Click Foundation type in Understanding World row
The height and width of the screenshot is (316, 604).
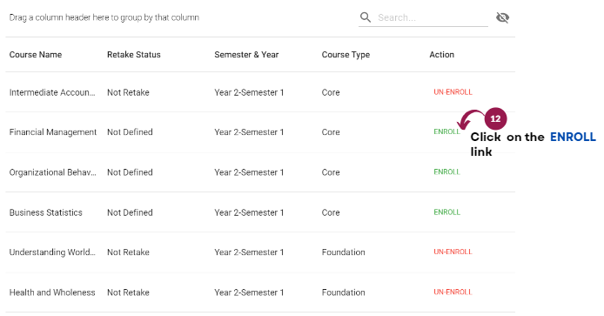[343, 252]
